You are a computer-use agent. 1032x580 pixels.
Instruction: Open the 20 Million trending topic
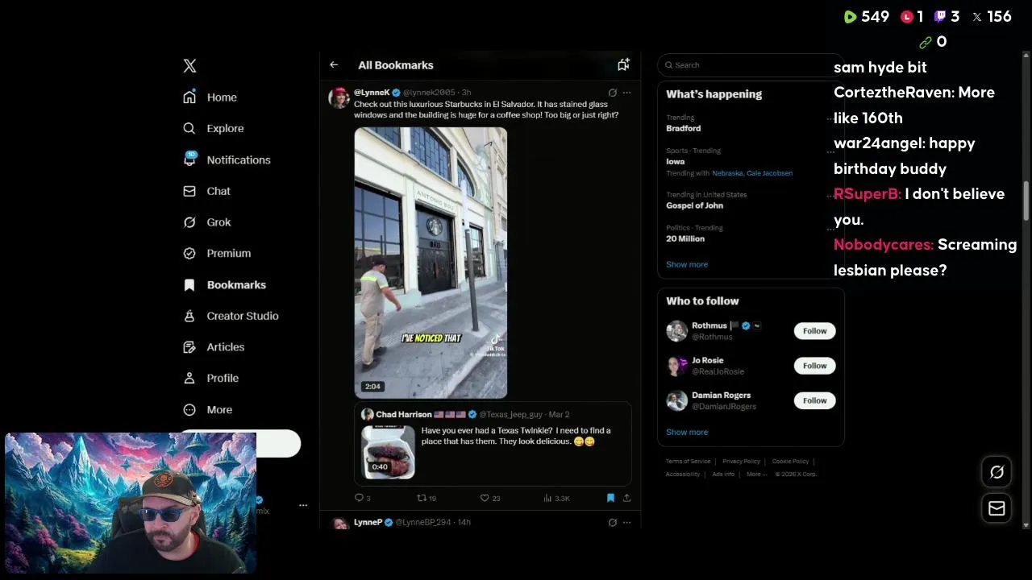[685, 238]
